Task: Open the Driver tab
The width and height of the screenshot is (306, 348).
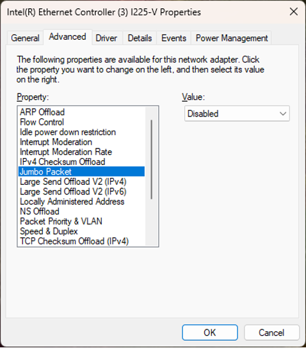Action: pos(106,38)
